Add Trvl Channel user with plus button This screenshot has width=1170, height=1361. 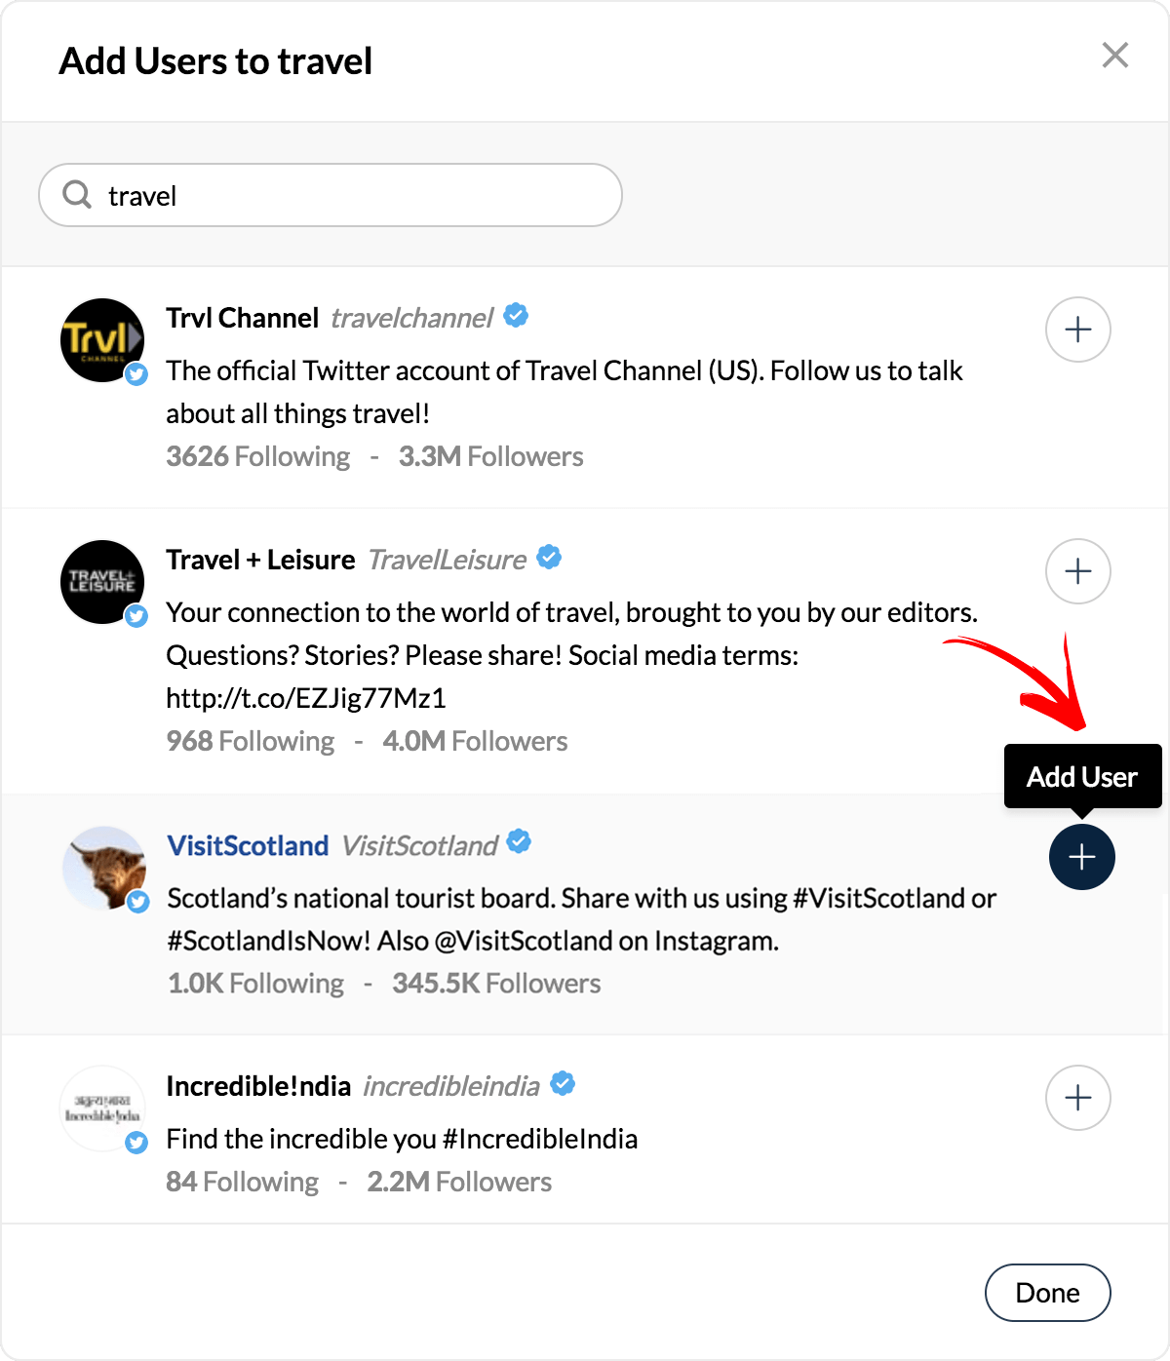(1077, 330)
